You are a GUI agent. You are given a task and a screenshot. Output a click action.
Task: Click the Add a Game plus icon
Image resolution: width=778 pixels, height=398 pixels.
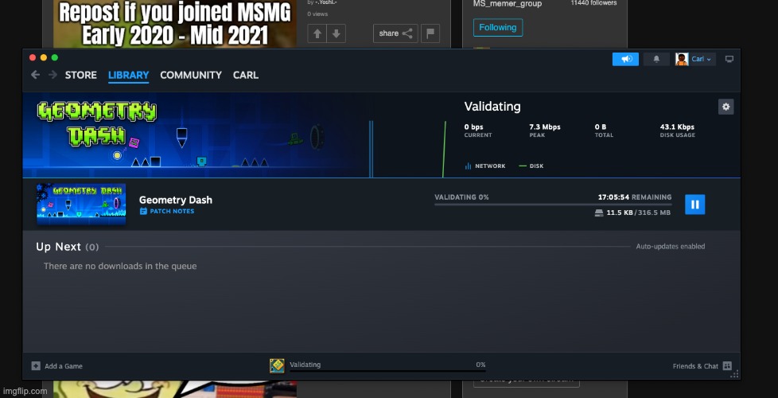(x=36, y=366)
